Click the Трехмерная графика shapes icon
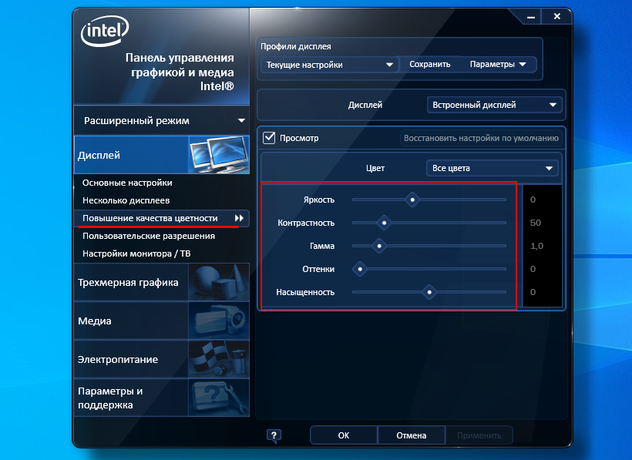 tap(219, 282)
